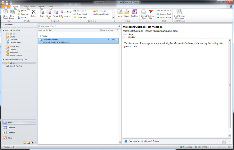Open the Filter E-mail dropdown

(x=164, y=18)
